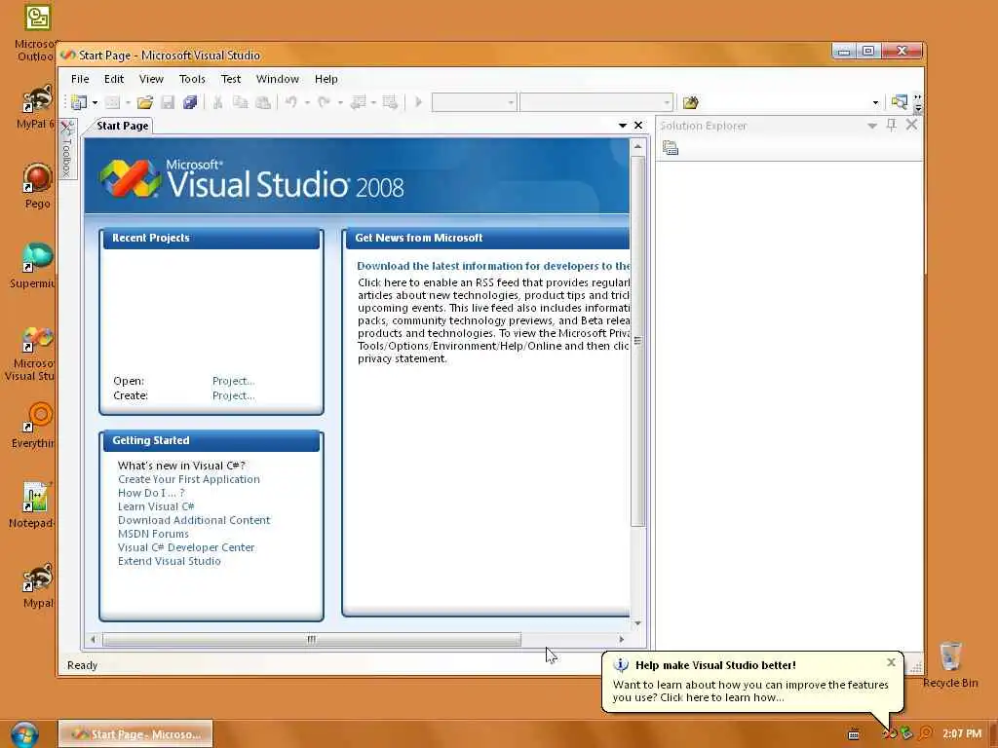Open Solution Explorer window position dropdown
This screenshot has width=998, height=748.
872,126
